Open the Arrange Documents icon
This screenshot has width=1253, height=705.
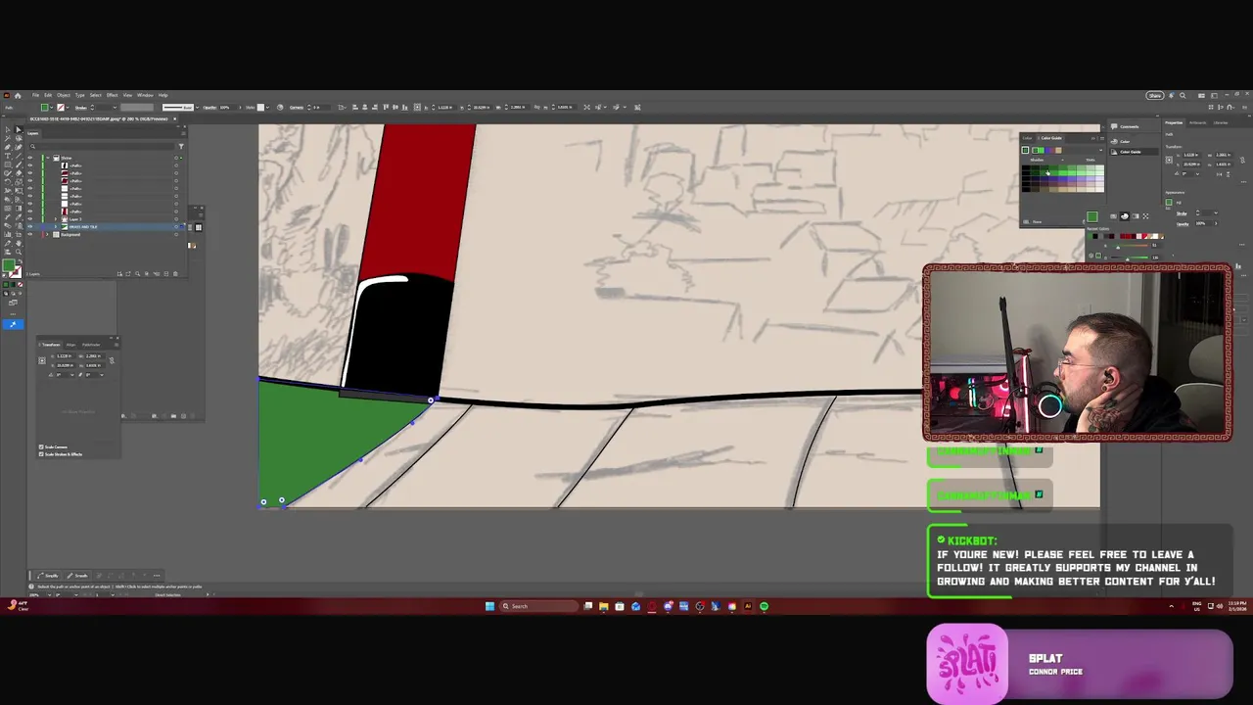1201,95
